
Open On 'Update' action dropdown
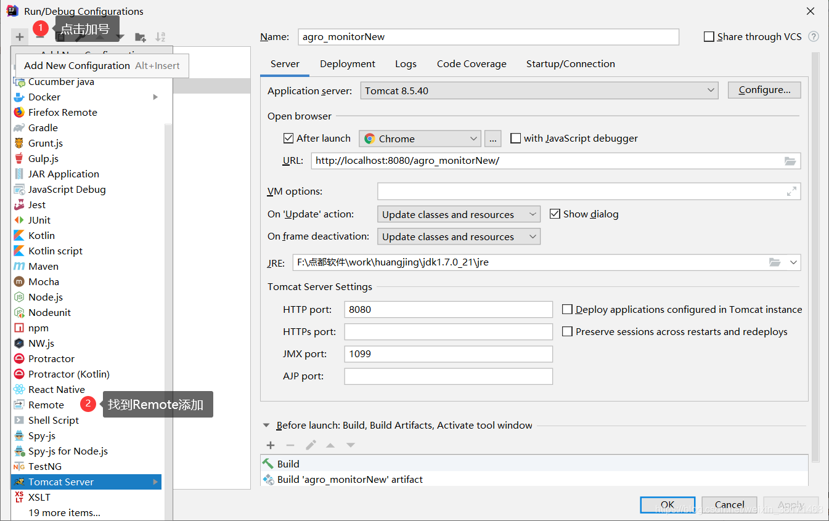pyautogui.click(x=459, y=214)
